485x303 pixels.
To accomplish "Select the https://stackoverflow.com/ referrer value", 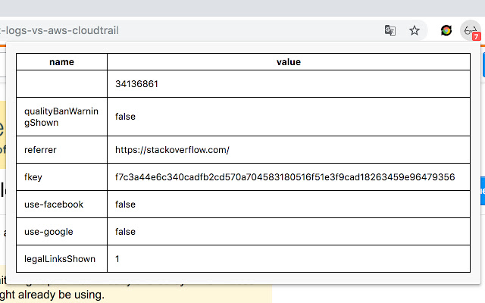I will 172,150.
